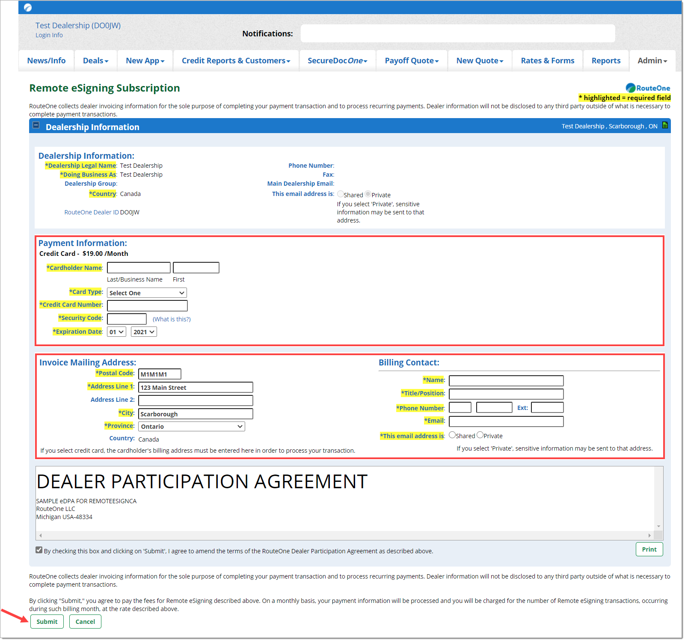Viewport: 685px width, 641px height.
Task: Open the Payoff Quote menu
Action: [x=412, y=61]
